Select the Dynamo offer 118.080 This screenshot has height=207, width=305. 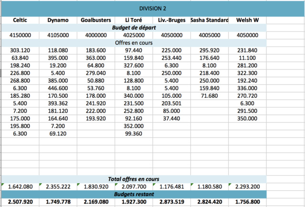[58, 51]
